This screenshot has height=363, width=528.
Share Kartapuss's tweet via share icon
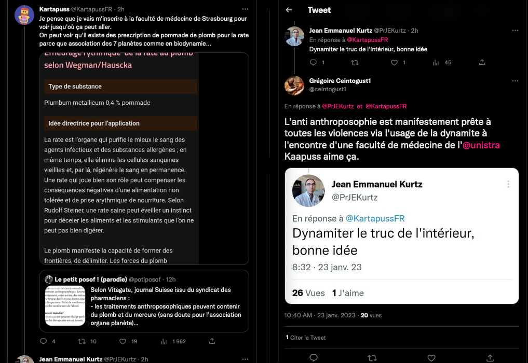point(212,341)
